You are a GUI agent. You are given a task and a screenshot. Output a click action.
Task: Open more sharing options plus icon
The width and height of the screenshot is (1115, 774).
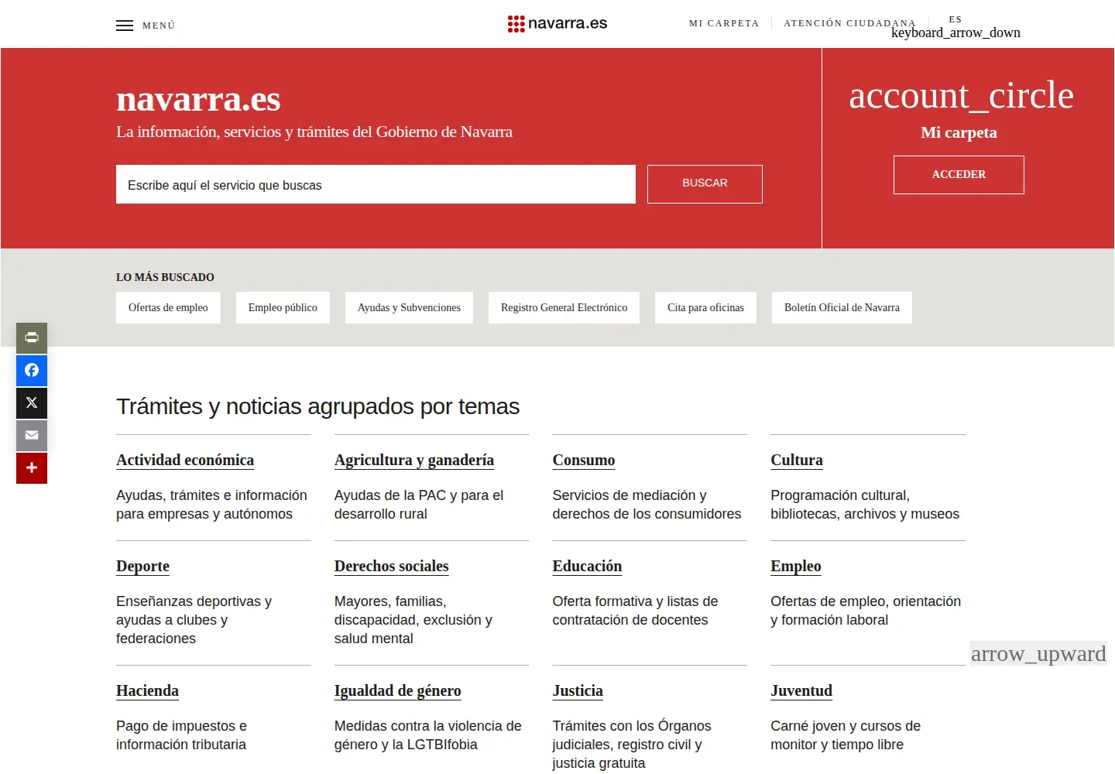click(32, 467)
